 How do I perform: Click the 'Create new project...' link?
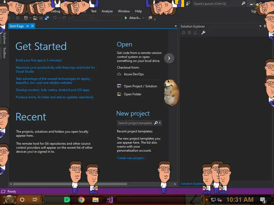pyautogui.click(x=131, y=158)
